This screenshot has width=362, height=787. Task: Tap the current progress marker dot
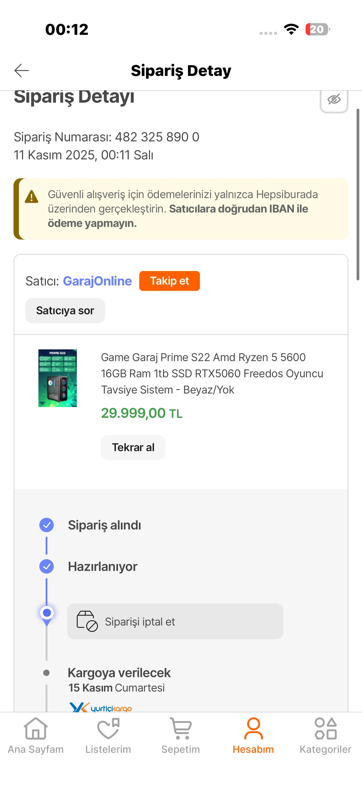47,613
